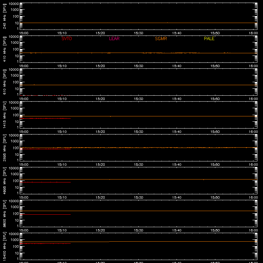Viewport: 263px width, 263px height.
Task: Click the pink LEAR station label
Action: click(x=114, y=38)
